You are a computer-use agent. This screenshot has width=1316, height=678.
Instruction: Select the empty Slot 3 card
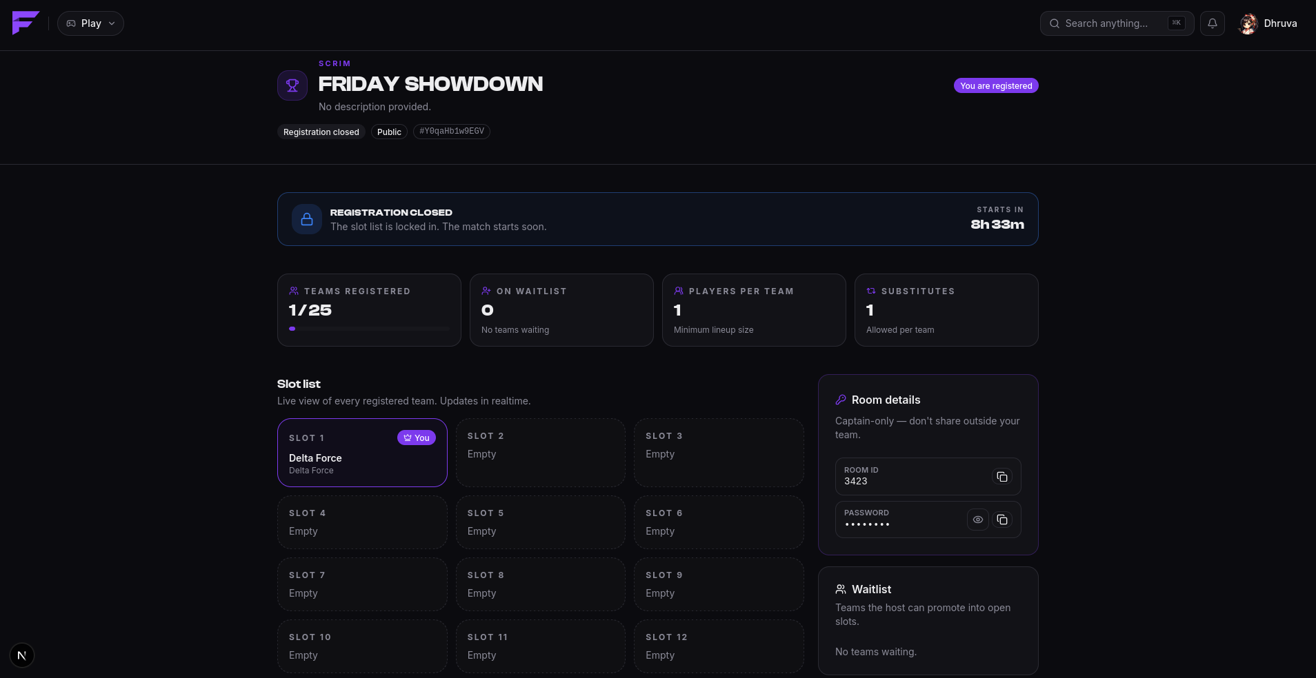point(719,453)
